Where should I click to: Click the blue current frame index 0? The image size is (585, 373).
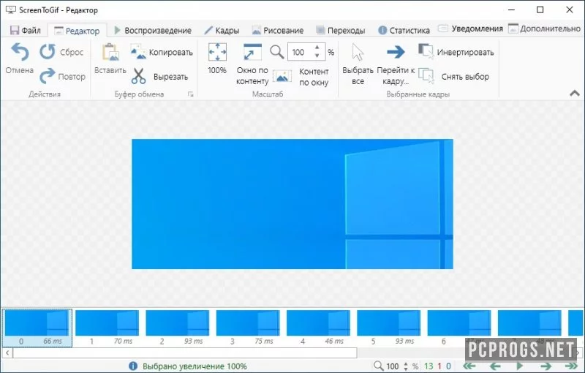[448, 366]
